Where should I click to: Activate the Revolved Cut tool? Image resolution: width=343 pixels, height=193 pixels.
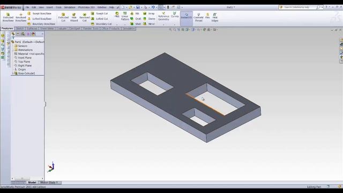(85, 17)
